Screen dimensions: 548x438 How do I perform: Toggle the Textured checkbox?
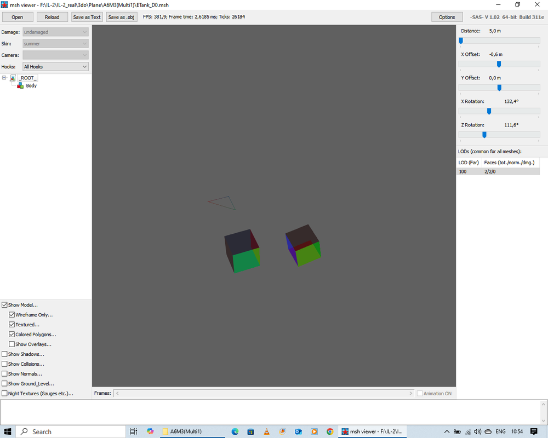tap(12, 325)
